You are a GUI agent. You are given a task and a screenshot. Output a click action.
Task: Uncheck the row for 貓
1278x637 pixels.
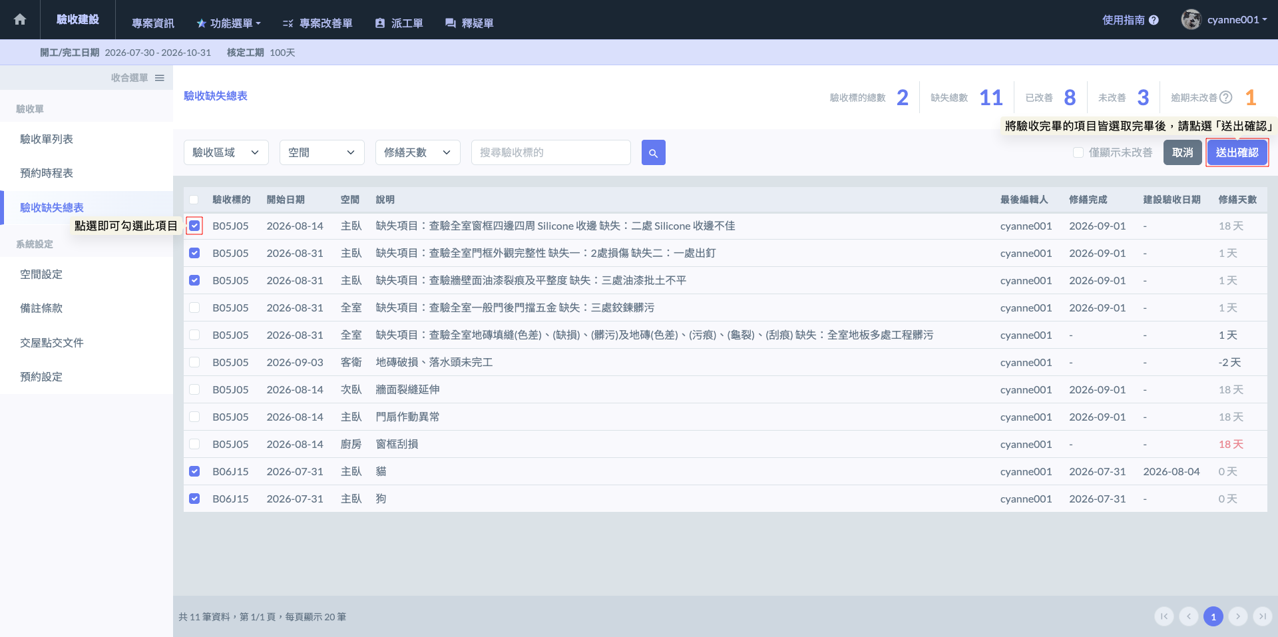pos(194,471)
